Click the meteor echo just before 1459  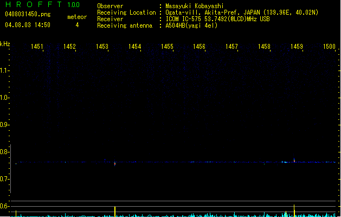coord(294,161)
